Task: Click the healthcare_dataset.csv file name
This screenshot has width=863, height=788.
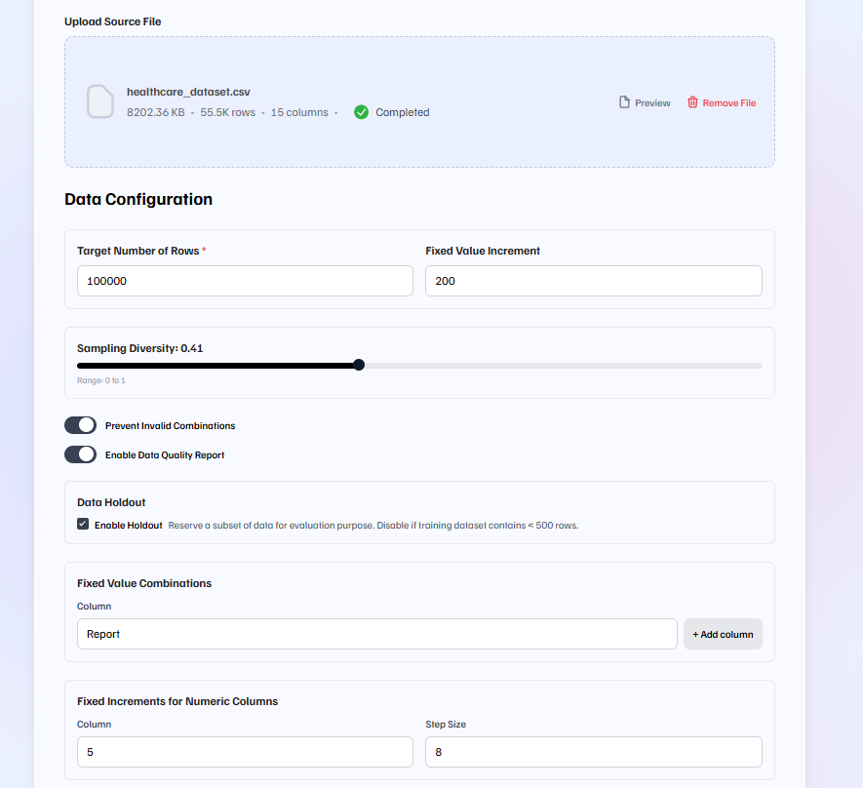Action: tap(188, 92)
